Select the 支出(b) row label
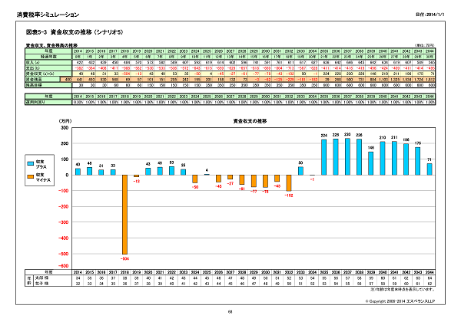 pyautogui.click(x=34, y=67)
